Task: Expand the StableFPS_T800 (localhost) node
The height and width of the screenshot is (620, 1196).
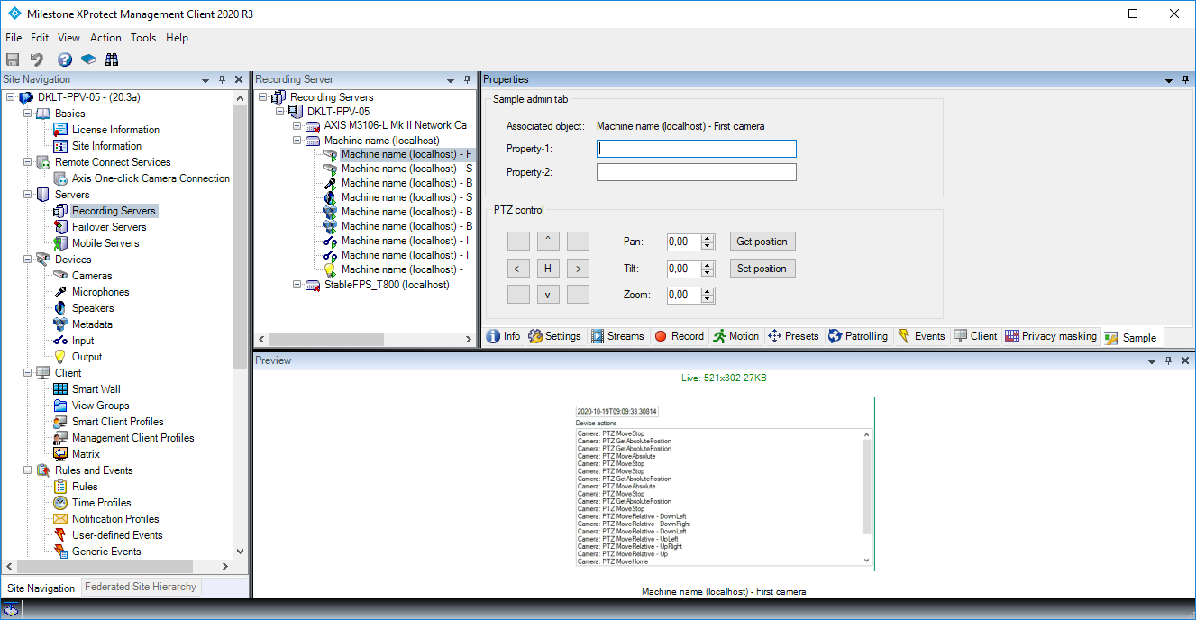Action: point(297,285)
